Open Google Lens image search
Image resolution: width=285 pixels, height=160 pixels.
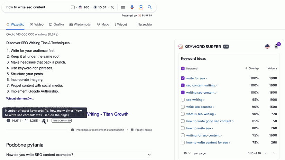click(141, 7)
